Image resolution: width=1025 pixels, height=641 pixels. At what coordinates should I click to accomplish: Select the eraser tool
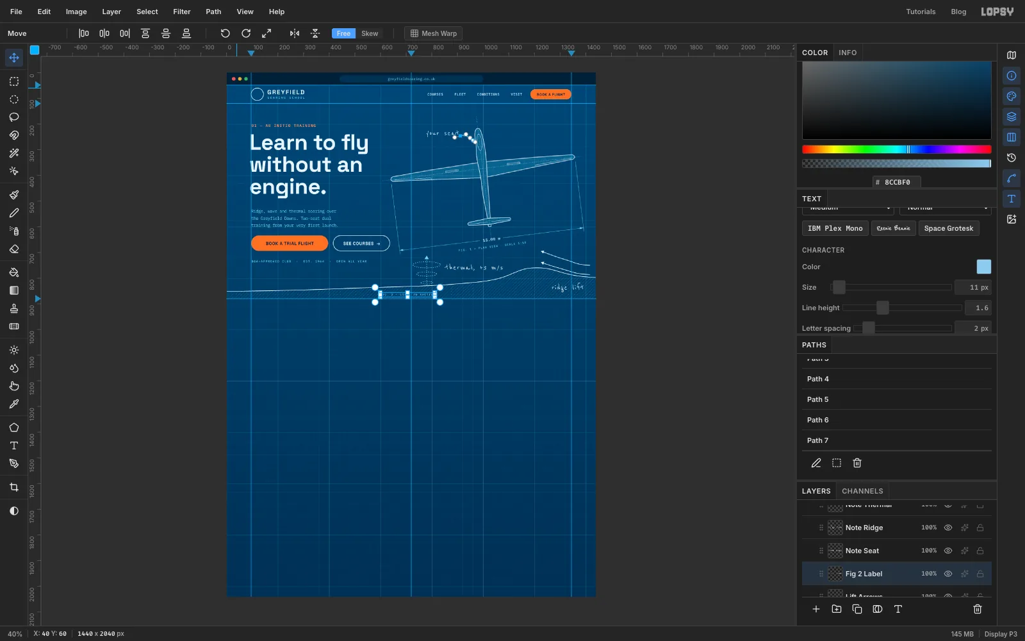(14, 249)
